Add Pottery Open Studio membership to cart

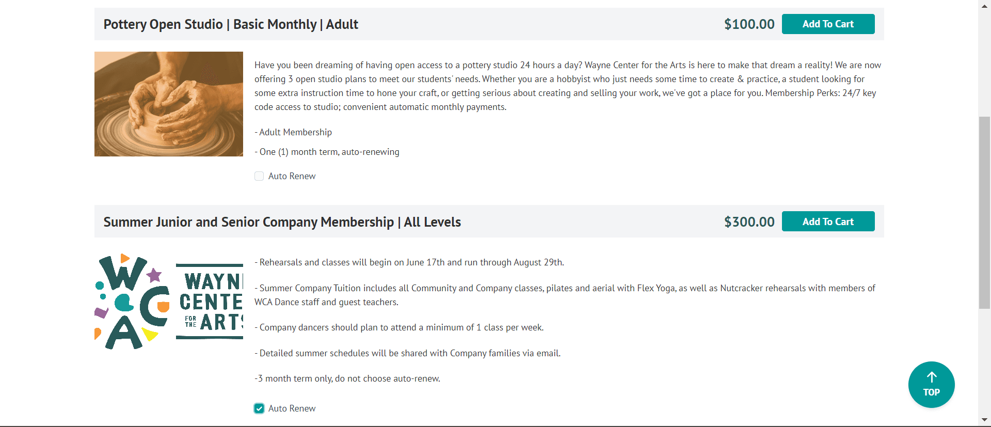point(828,24)
